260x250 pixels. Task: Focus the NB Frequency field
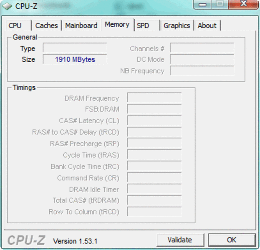click(x=202, y=71)
